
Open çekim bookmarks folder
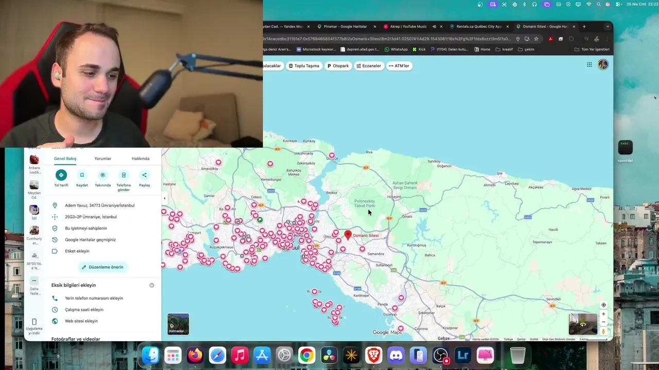(x=526, y=49)
